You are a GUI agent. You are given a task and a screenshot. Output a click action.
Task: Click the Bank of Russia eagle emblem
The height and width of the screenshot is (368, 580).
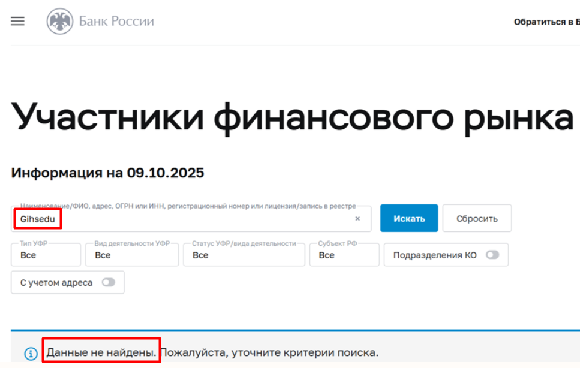(x=59, y=20)
